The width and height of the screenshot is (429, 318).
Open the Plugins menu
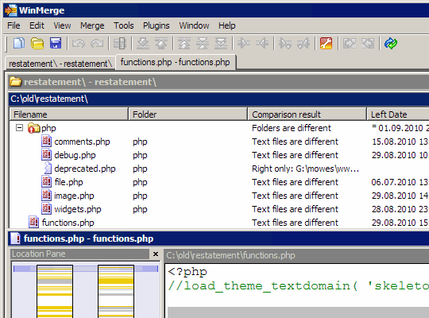tap(157, 25)
